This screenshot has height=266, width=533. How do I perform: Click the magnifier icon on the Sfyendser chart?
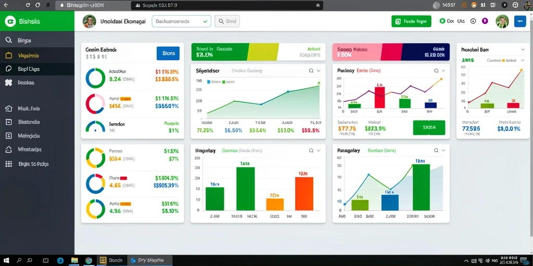pos(311,71)
